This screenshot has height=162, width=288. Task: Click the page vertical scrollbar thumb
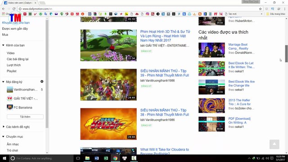pyautogui.click(x=286, y=54)
